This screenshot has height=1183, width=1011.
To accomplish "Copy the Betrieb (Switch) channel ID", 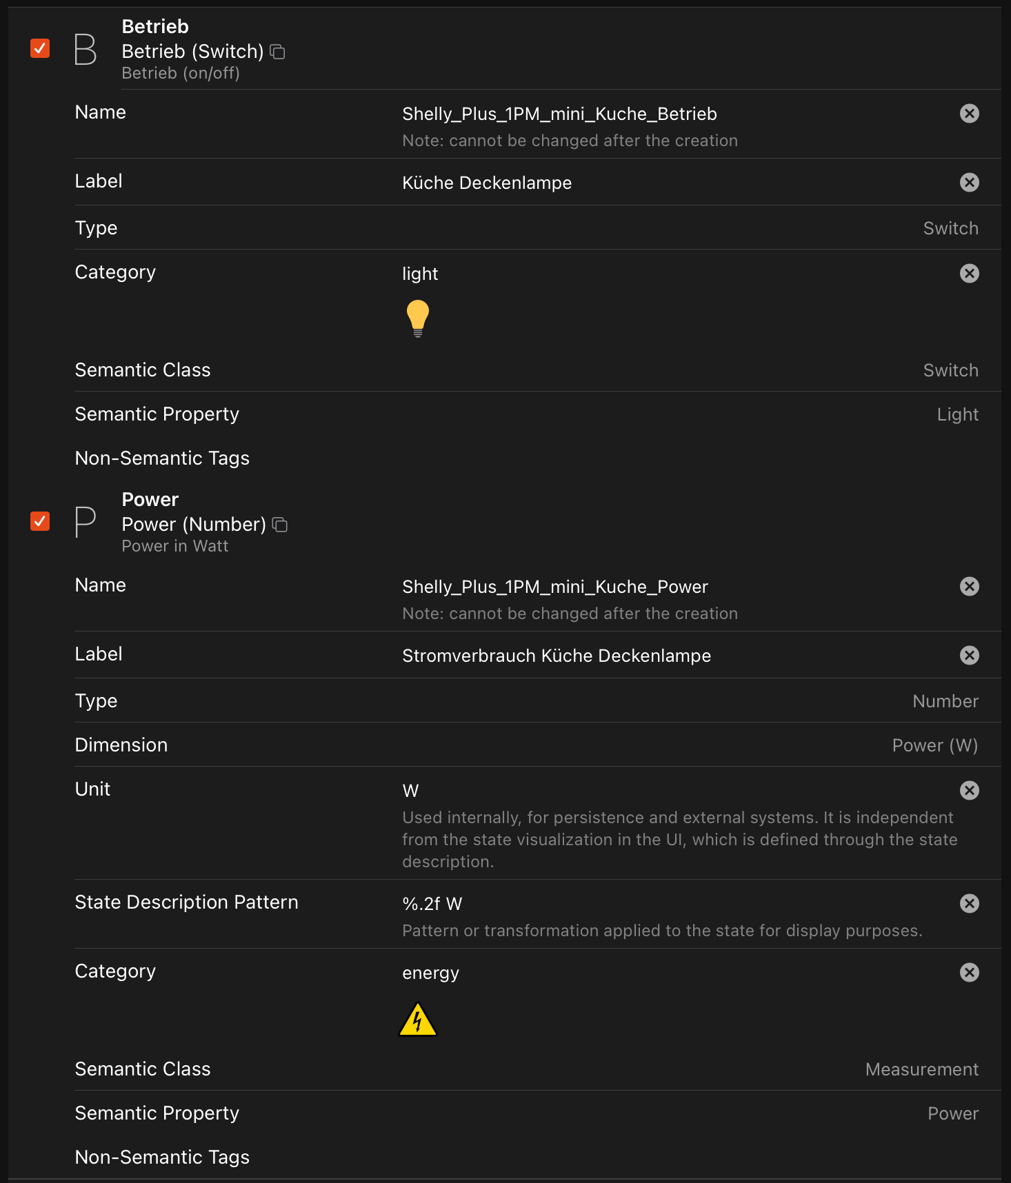I will coord(277,52).
